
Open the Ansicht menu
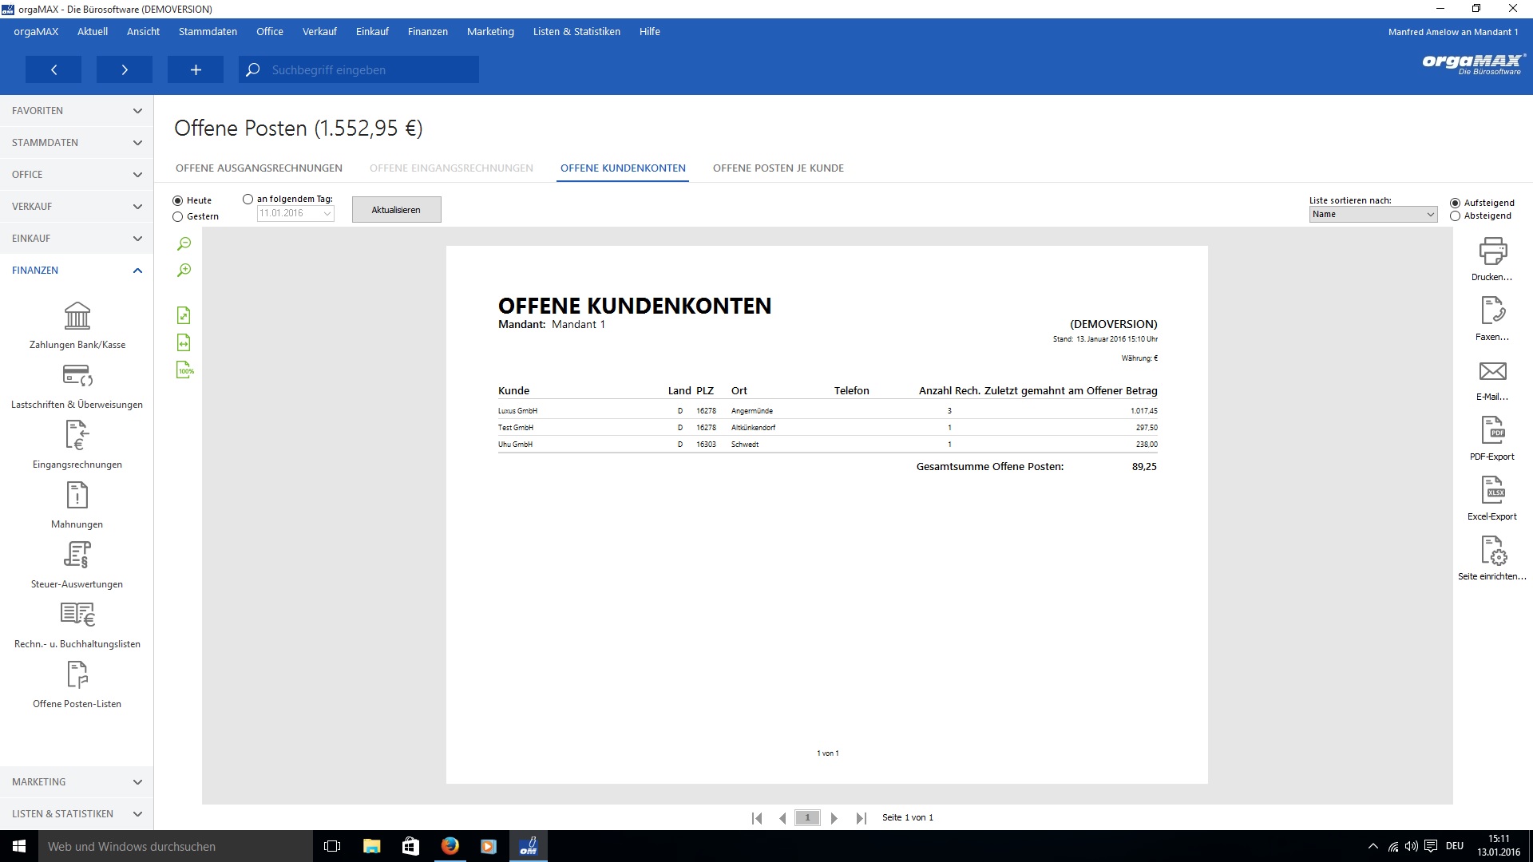point(143,32)
